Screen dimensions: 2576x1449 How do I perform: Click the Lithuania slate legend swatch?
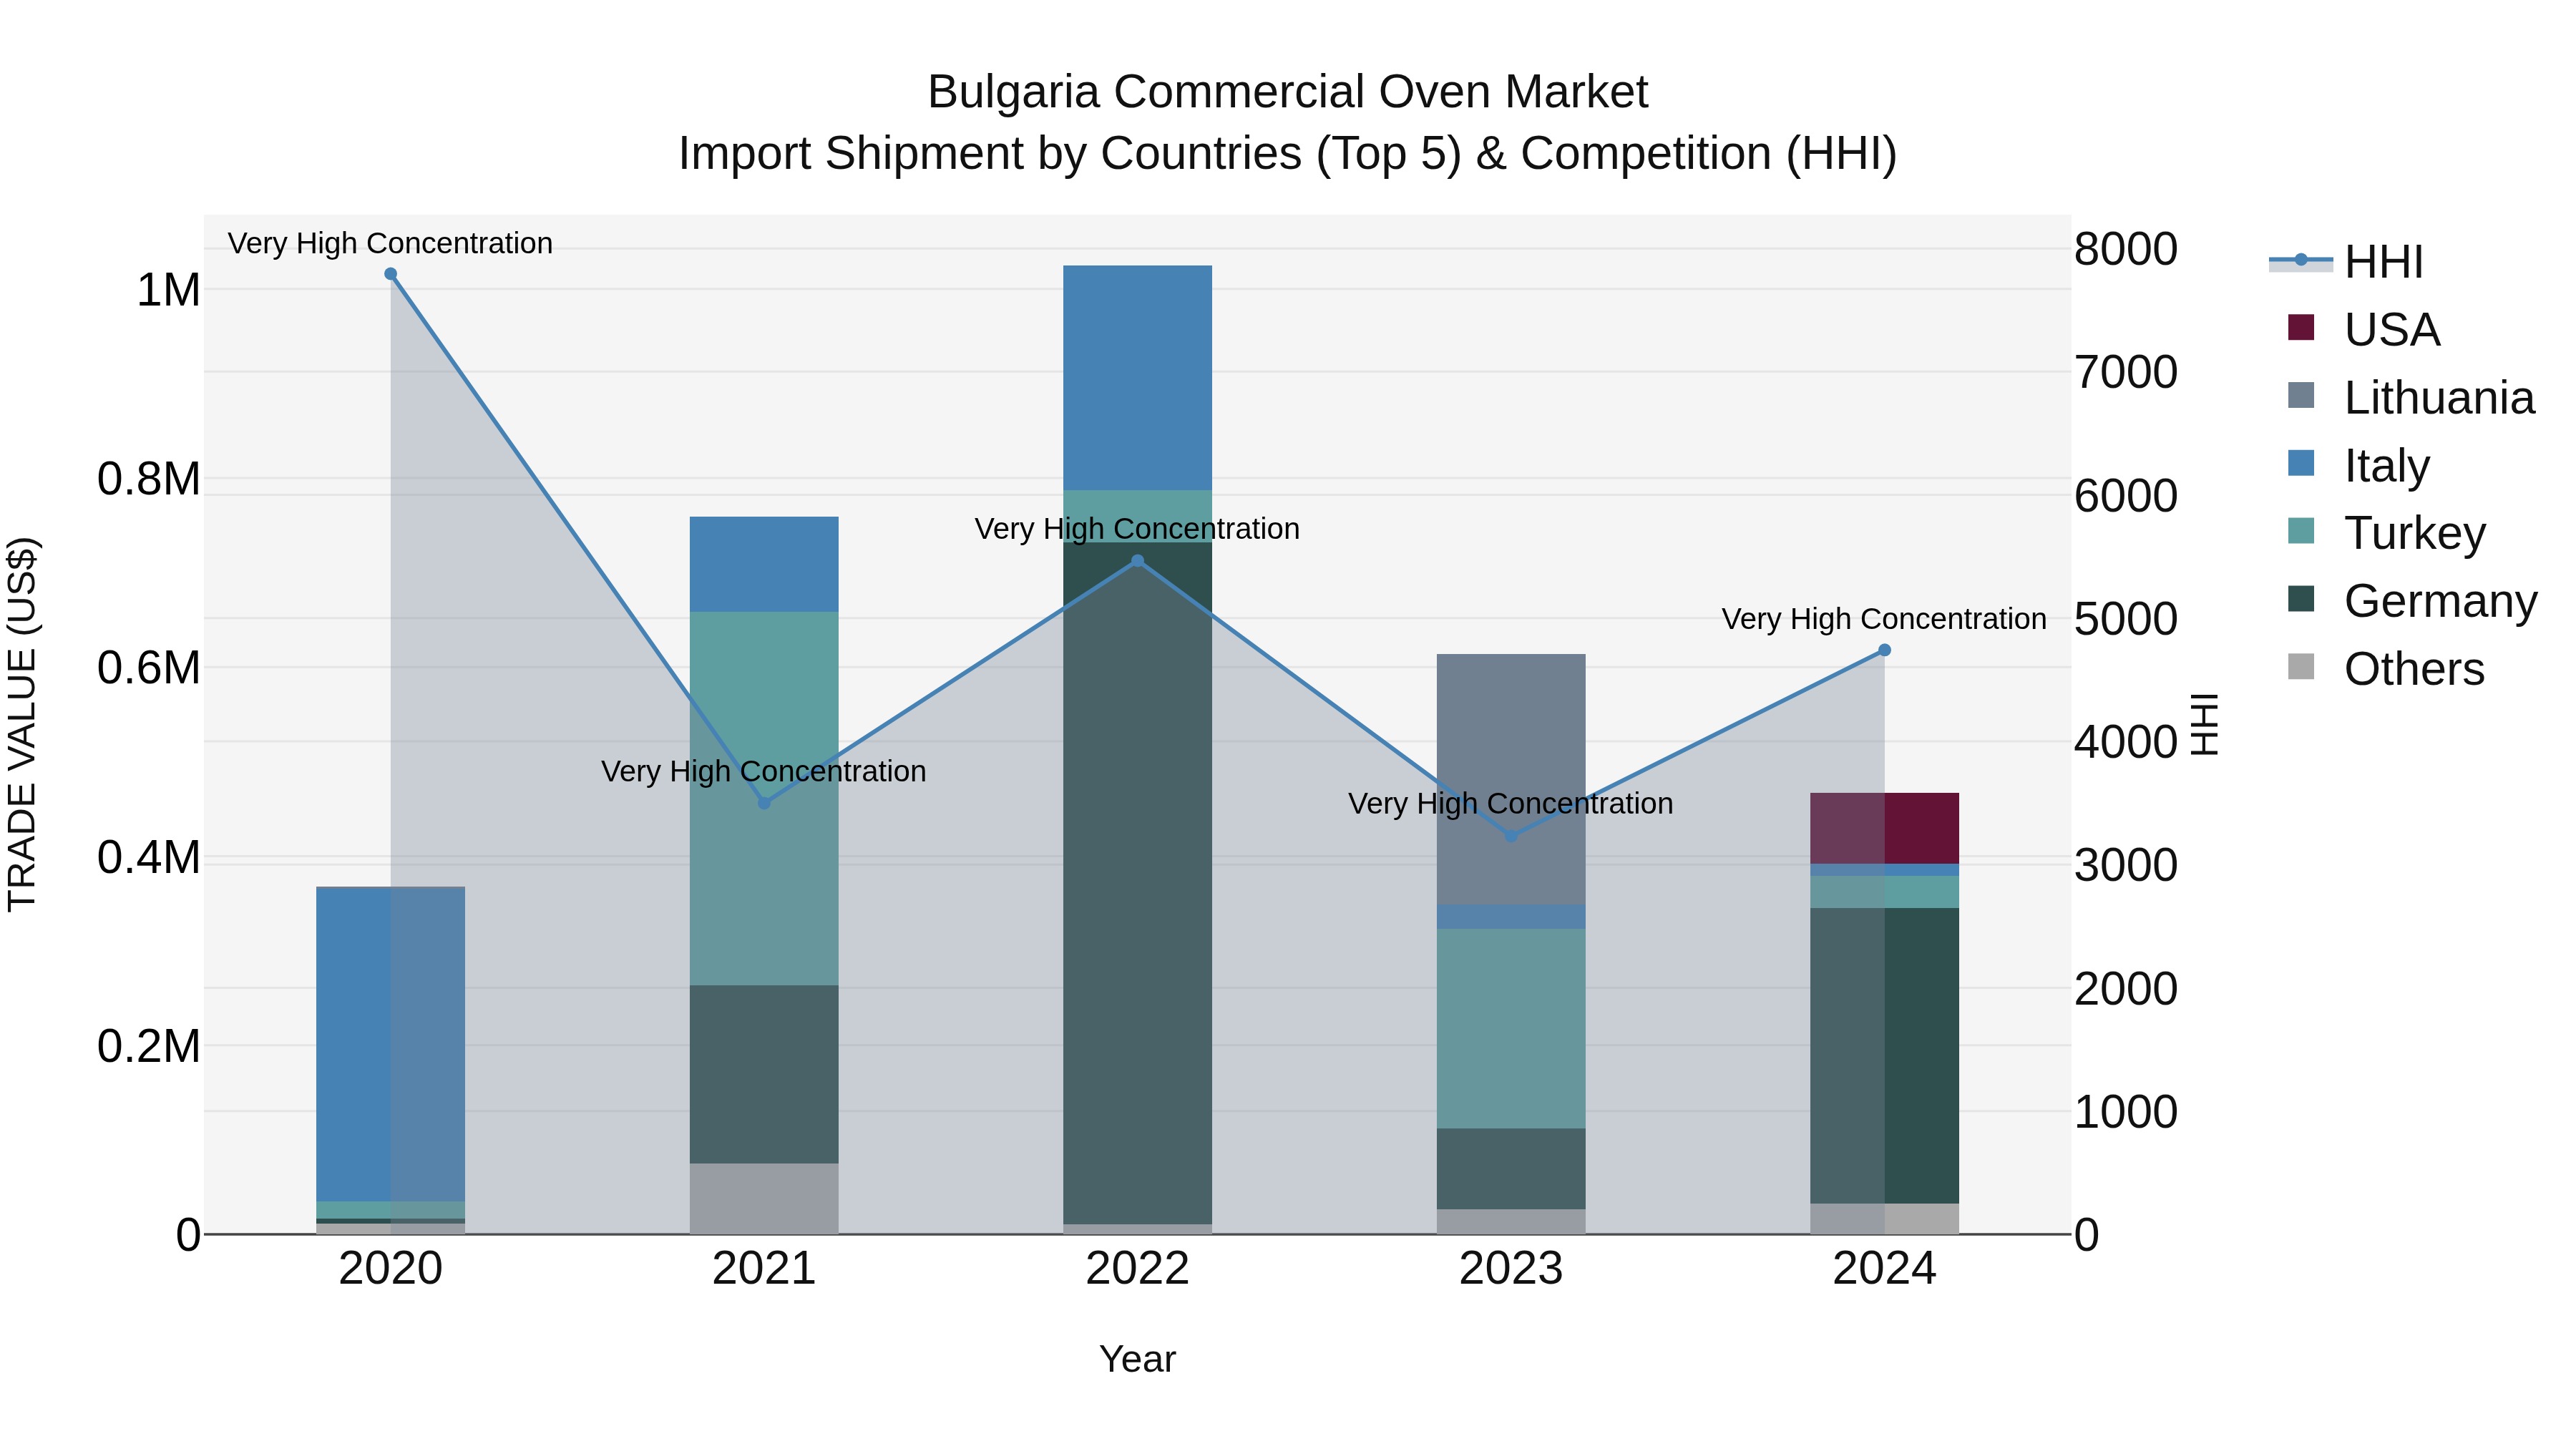click(x=2301, y=395)
